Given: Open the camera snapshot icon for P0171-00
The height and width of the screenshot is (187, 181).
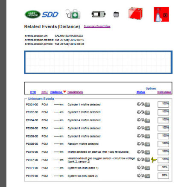Looking at the screenshot, I should point(147,168).
